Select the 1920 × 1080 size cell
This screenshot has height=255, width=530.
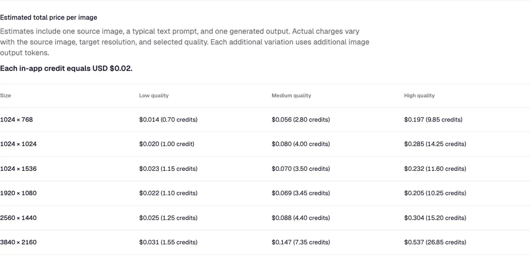(x=19, y=193)
